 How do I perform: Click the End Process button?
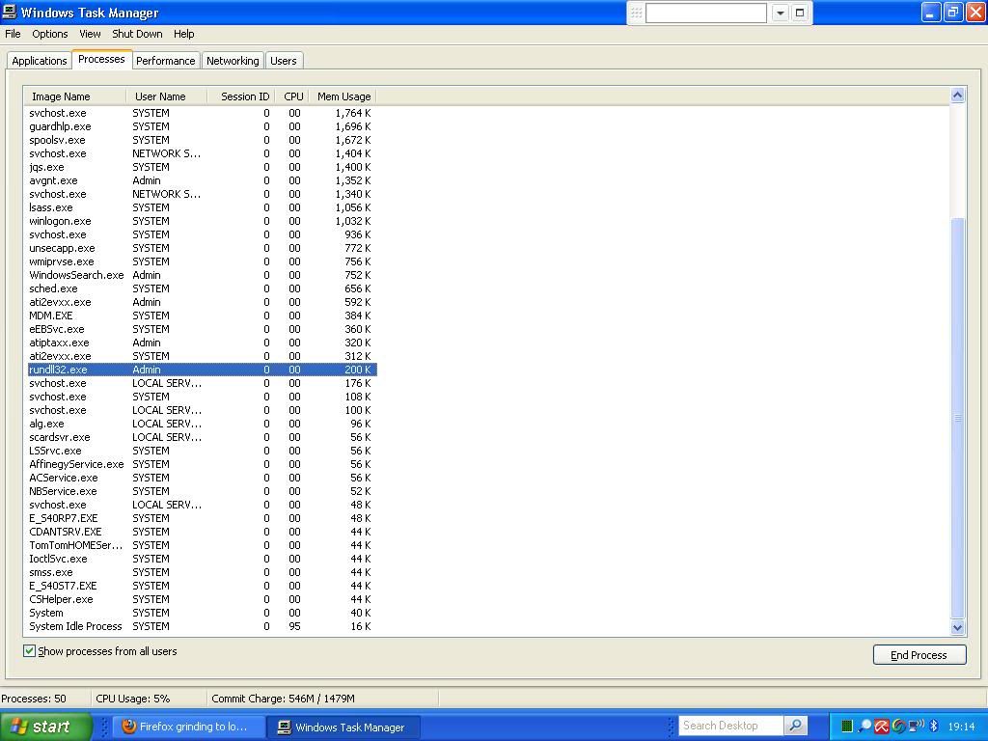click(x=919, y=655)
